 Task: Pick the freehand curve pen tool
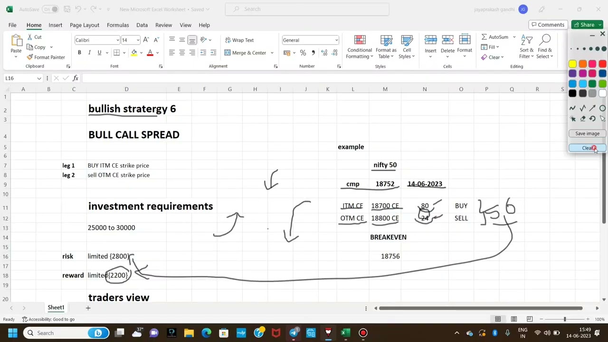(572, 109)
